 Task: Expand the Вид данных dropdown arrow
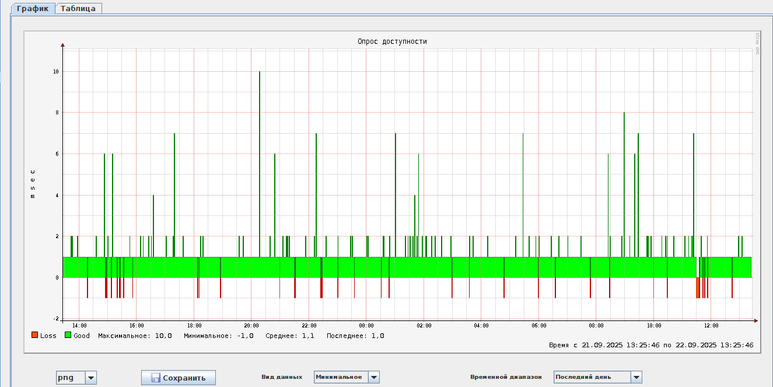coord(374,377)
